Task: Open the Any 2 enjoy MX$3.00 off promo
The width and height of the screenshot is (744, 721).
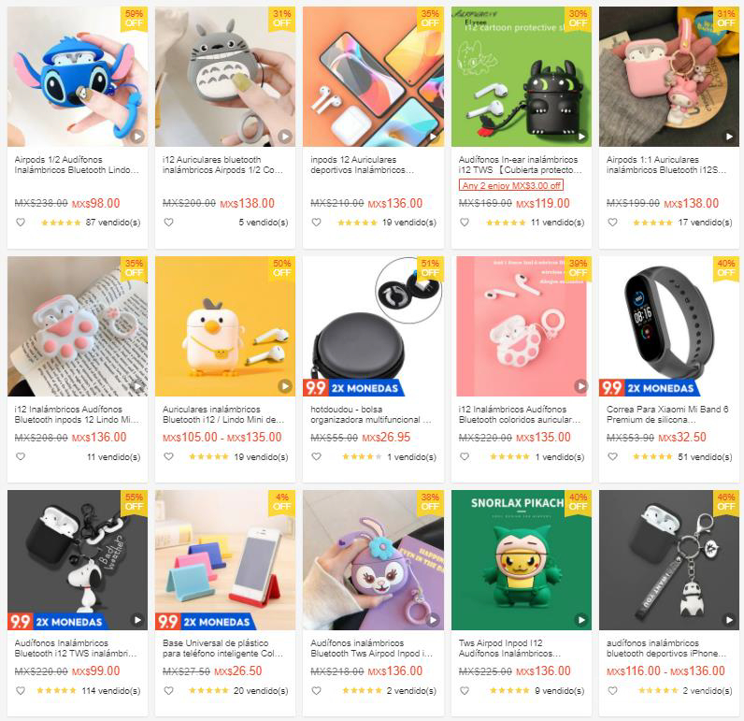Action: 511,185
